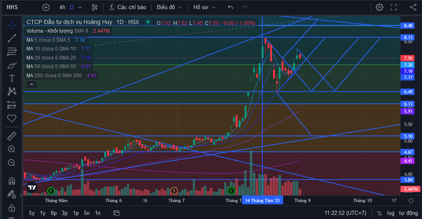The width and height of the screenshot is (422, 219).
Task: Open time axis settings gear
Action: (x=411, y=200)
